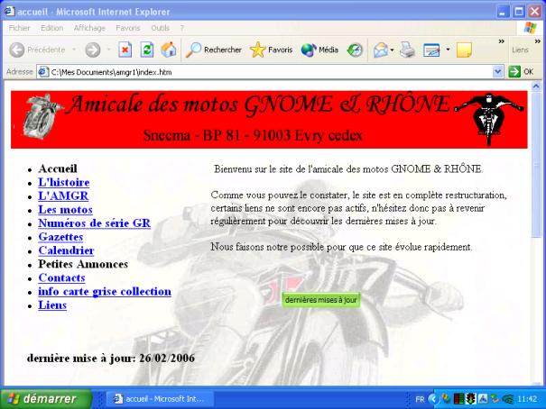
Task: Expand the Précédente history dropdown arrow
Action: click(74, 50)
